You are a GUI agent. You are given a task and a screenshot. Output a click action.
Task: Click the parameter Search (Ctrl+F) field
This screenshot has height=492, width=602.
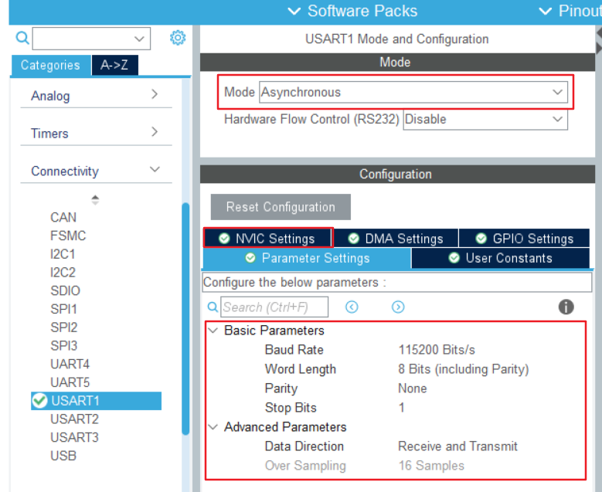[274, 307]
